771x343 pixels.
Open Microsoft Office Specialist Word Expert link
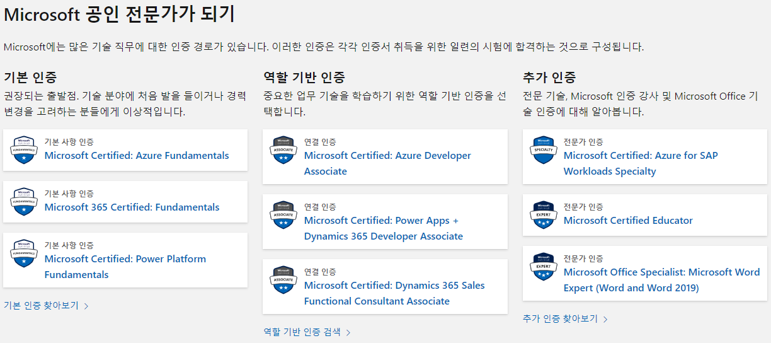(x=661, y=280)
